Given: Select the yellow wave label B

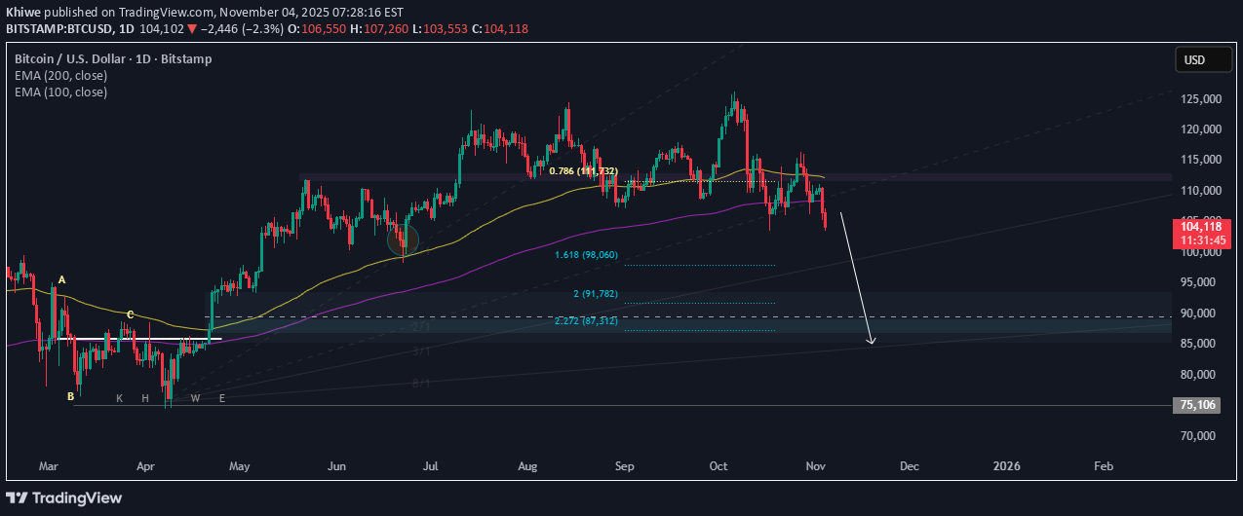Looking at the screenshot, I should pyautogui.click(x=70, y=396).
